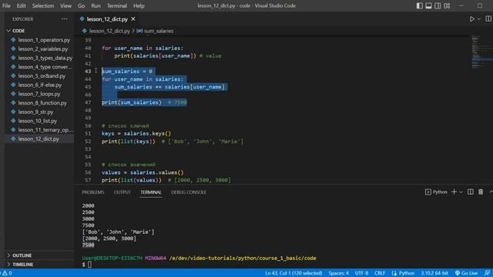Click Python file icon beside lesson_9_str.py

pos(13,112)
